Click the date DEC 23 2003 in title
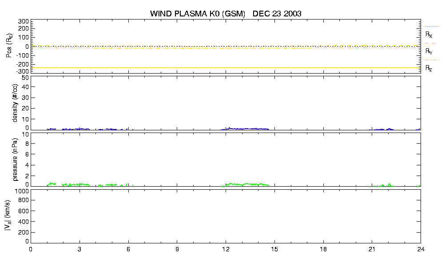 coord(277,14)
